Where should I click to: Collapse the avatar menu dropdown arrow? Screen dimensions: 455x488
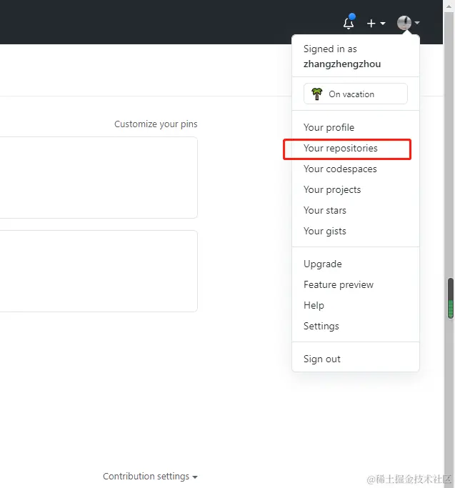coord(417,23)
